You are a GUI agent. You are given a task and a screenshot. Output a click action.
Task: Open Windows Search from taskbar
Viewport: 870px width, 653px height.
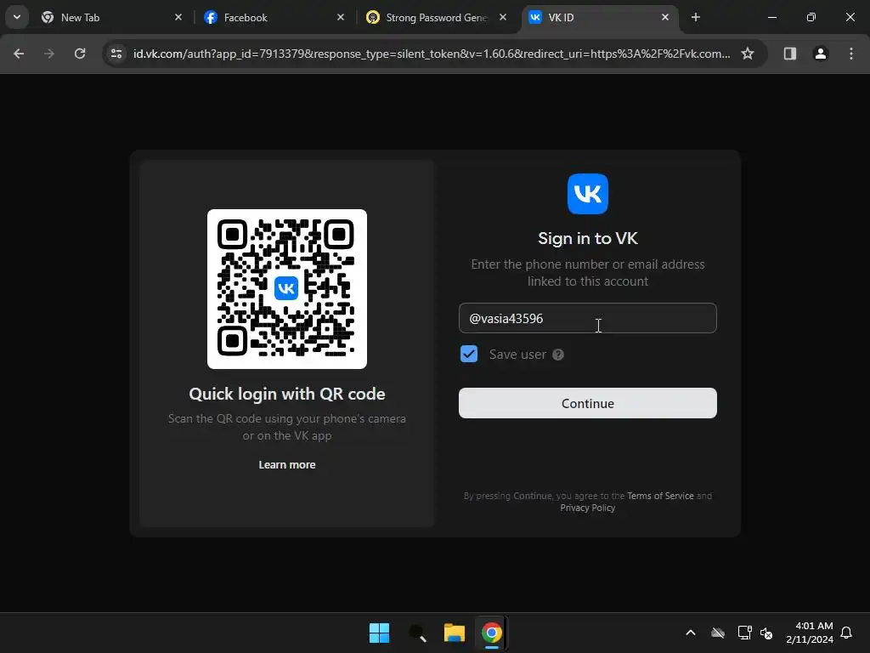417,633
